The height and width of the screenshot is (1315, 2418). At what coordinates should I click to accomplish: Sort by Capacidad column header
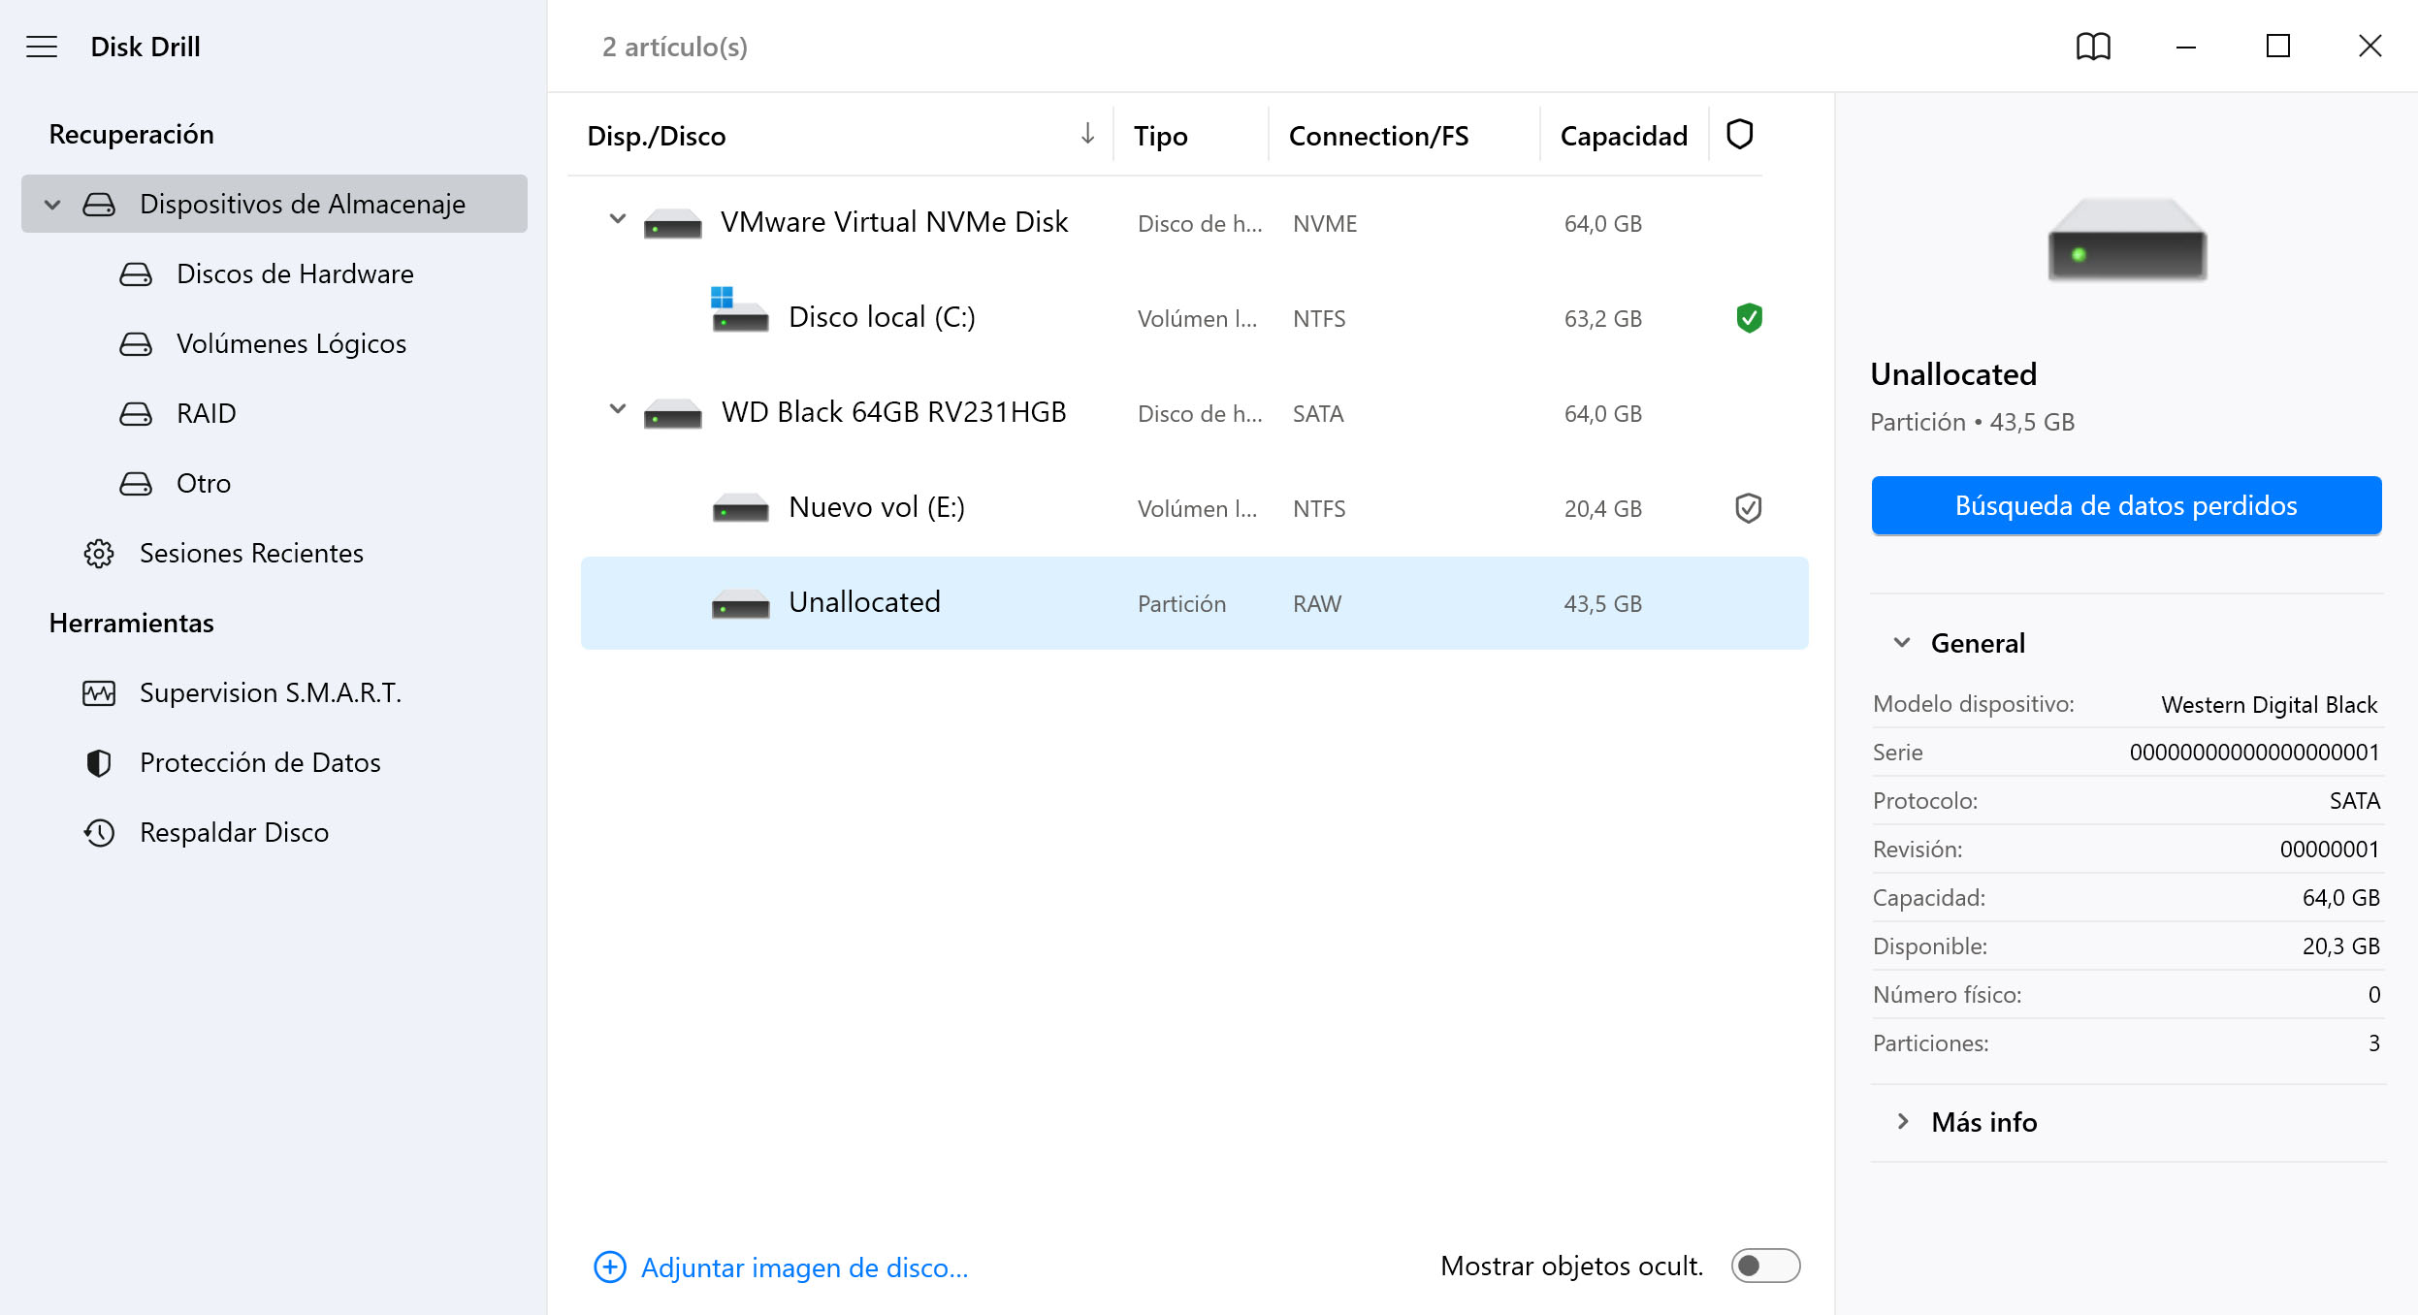click(1624, 136)
